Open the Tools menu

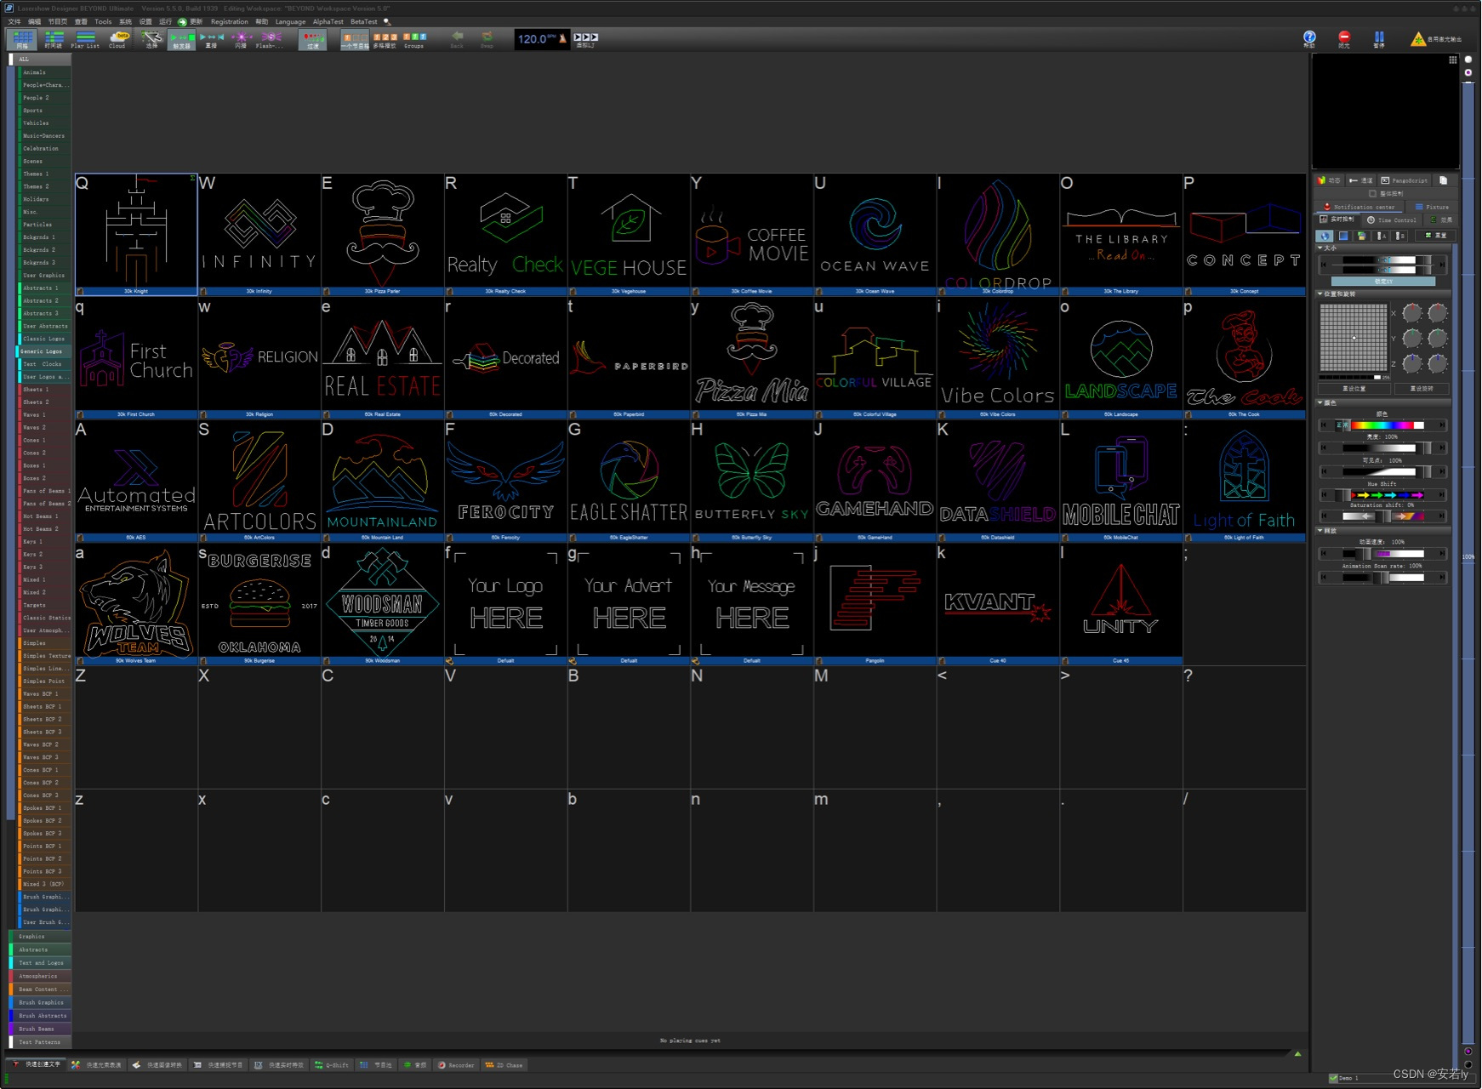pos(103,21)
